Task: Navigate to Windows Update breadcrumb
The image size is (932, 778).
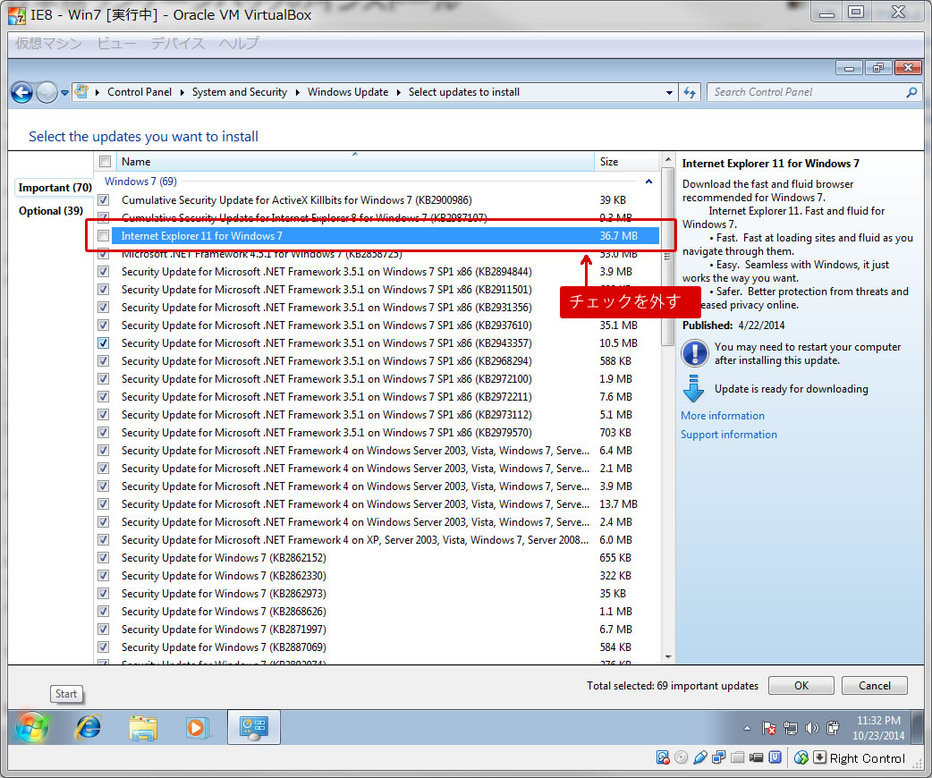Action: [x=348, y=92]
